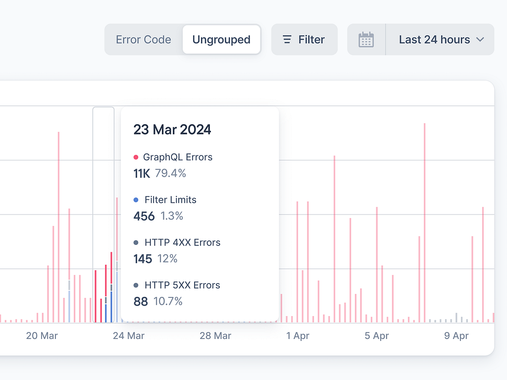The width and height of the screenshot is (507, 380).
Task: Toggle the Ungrouped view option
Action: tap(221, 39)
